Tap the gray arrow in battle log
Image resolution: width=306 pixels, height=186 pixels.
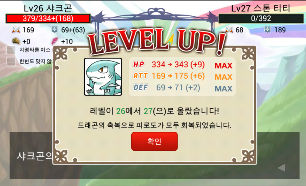click(282, 168)
